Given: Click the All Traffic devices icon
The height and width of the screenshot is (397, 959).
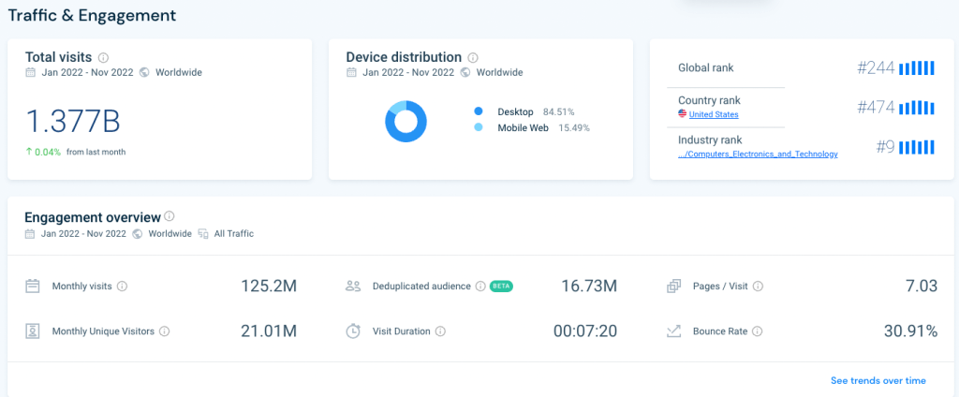Looking at the screenshot, I should click(x=203, y=234).
